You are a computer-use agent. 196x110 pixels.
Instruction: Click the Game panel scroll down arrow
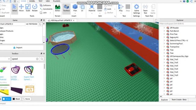[44, 42]
